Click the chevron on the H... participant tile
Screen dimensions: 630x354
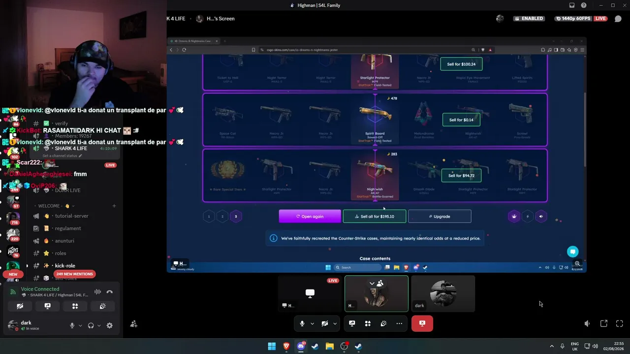point(372,283)
